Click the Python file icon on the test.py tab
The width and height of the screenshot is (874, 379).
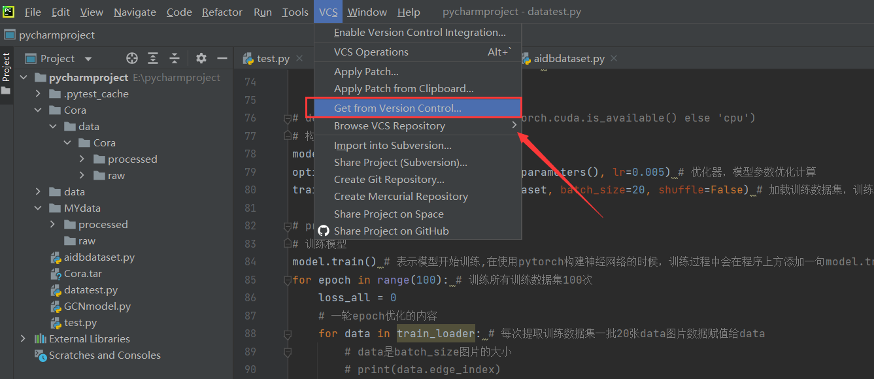247,58
